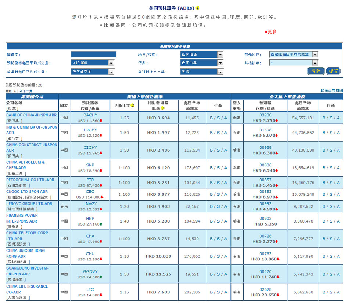Click the HNP ADR ticker link
The width and height of the screenshot is (349, 303).
coord(90,219)
